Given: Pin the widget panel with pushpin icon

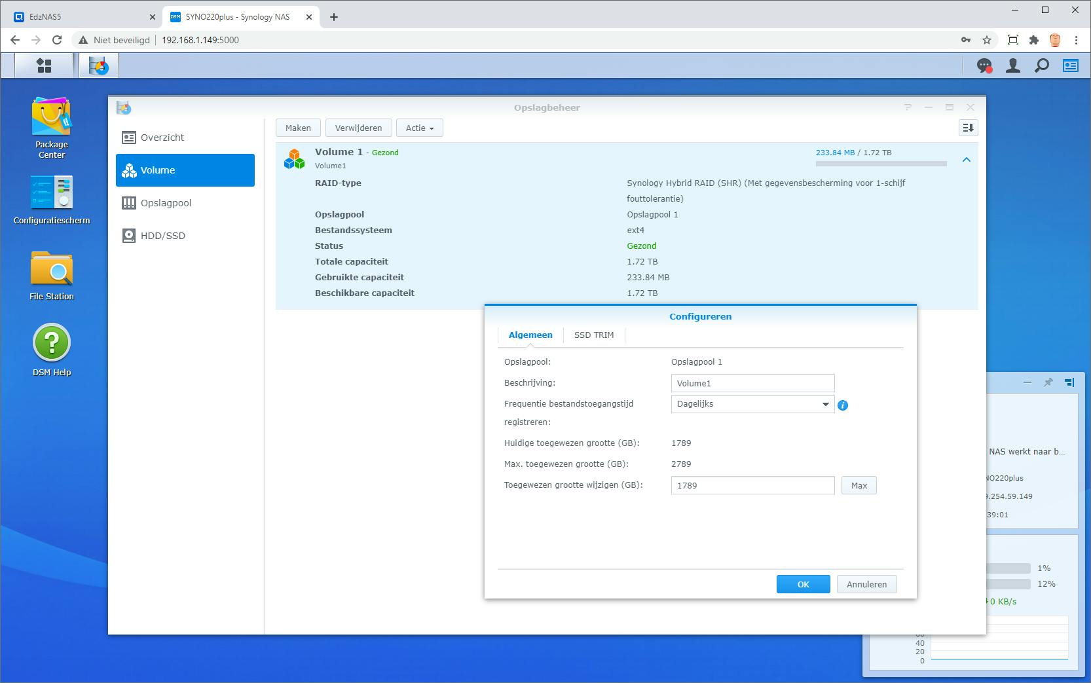Looking at the screenshot, I should 1048,382.
